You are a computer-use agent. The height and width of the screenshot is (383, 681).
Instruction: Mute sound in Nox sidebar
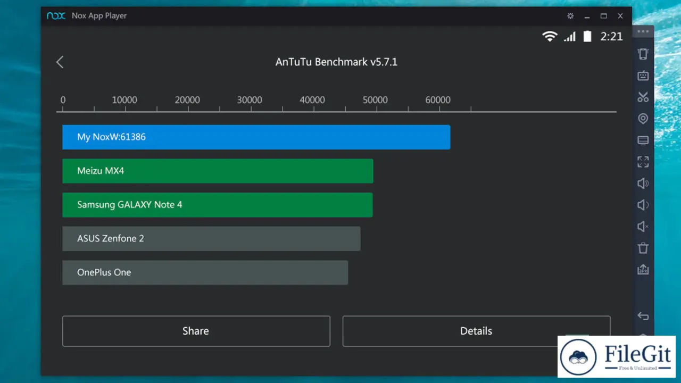pos(643,227)
